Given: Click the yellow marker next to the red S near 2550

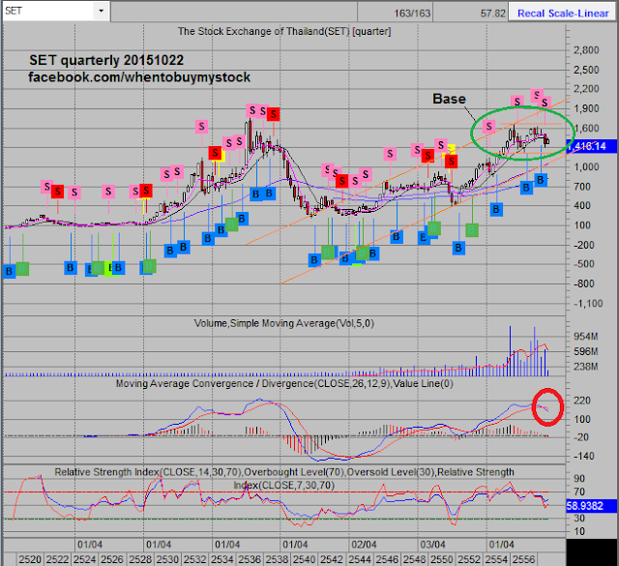Looking at the screenshot, I should (452, 149).
